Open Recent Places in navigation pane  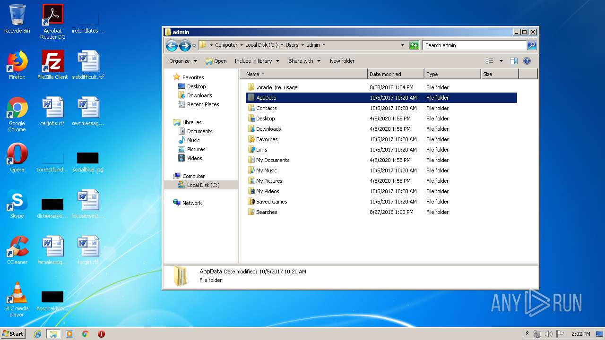click(203, 104)
